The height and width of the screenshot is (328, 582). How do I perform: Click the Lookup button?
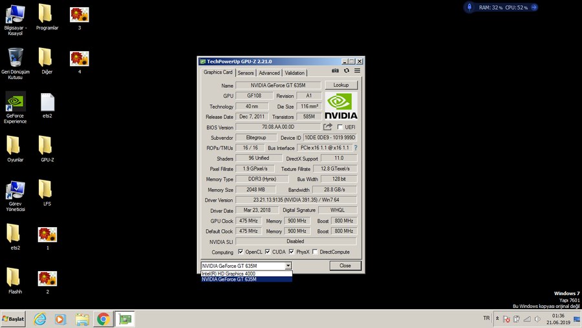pyautogui.click(x=341, y=85)
